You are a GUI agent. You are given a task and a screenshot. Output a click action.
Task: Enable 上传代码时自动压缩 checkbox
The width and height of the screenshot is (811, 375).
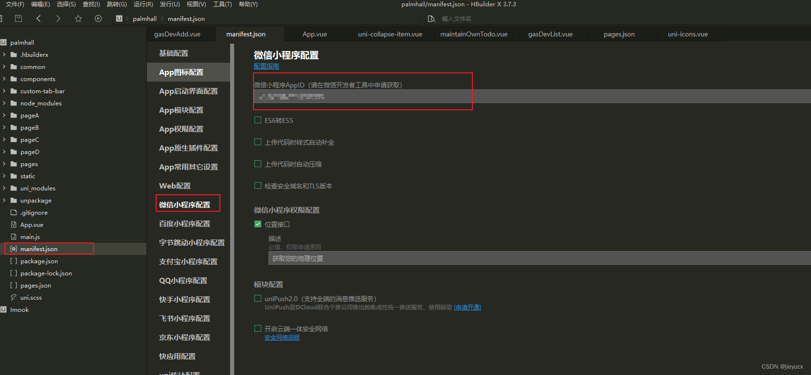coord(258,164)
